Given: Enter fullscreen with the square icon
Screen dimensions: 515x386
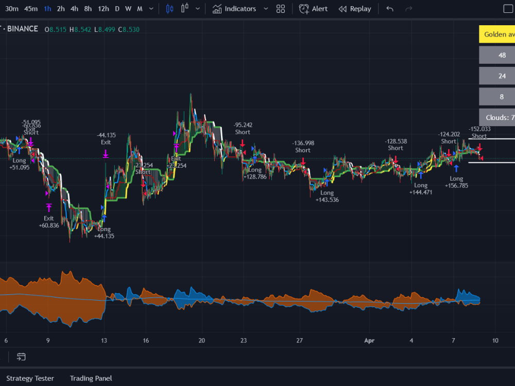Looking at the screenshot, I should point(507,8).
